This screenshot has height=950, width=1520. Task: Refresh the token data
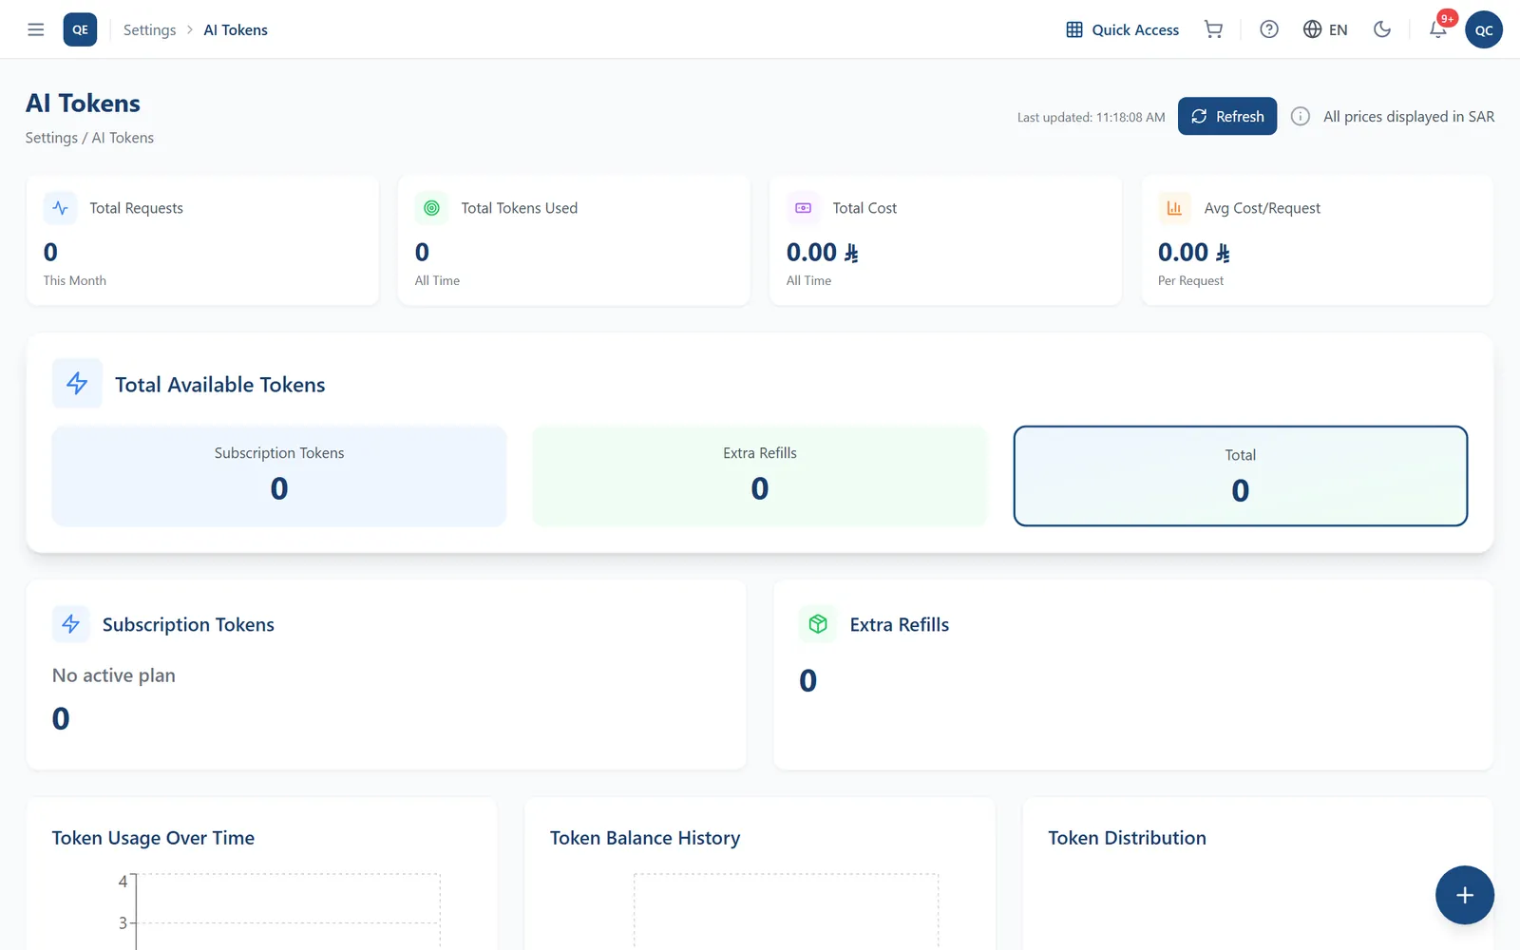1227,116
